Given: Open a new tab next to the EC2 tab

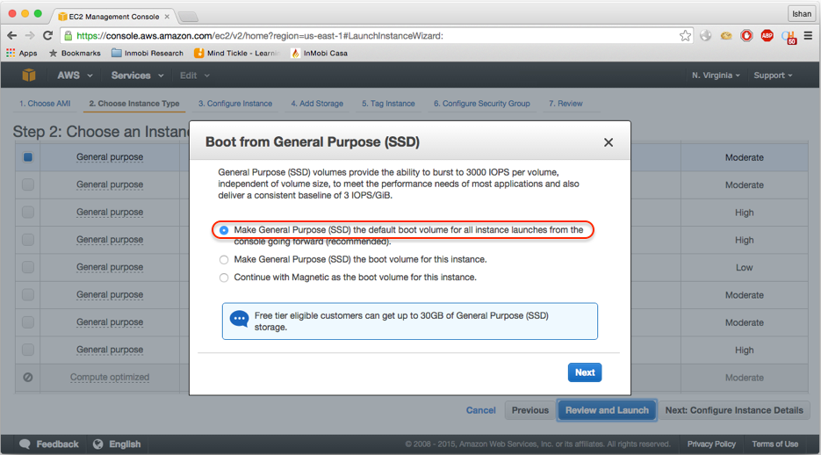Looking at the screenshot, I should tap(188, 18).
